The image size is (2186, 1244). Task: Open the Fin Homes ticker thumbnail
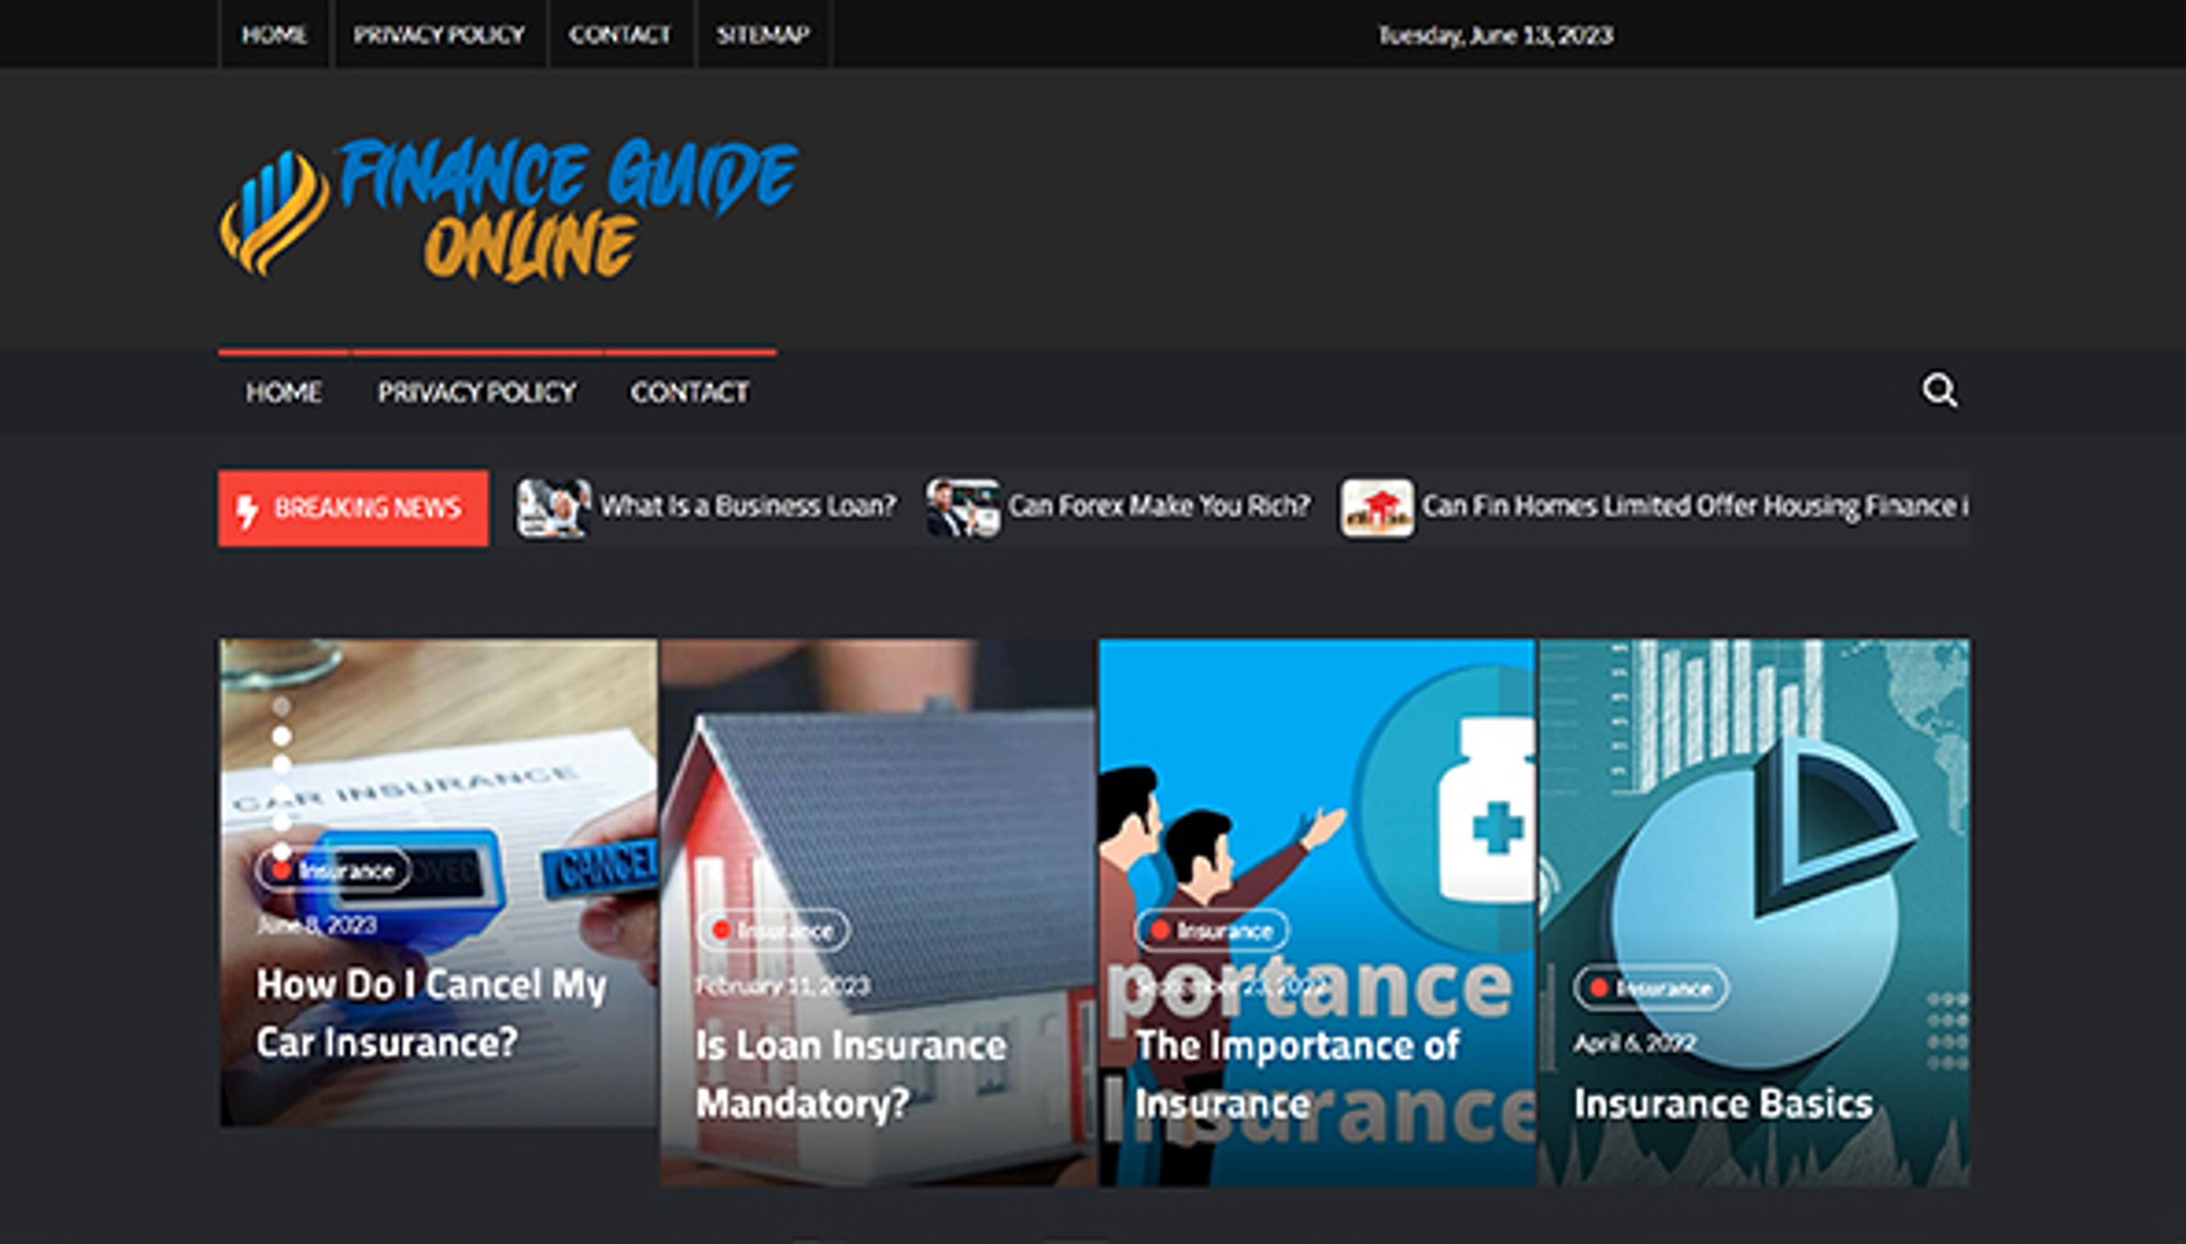tap(1376, 508)
